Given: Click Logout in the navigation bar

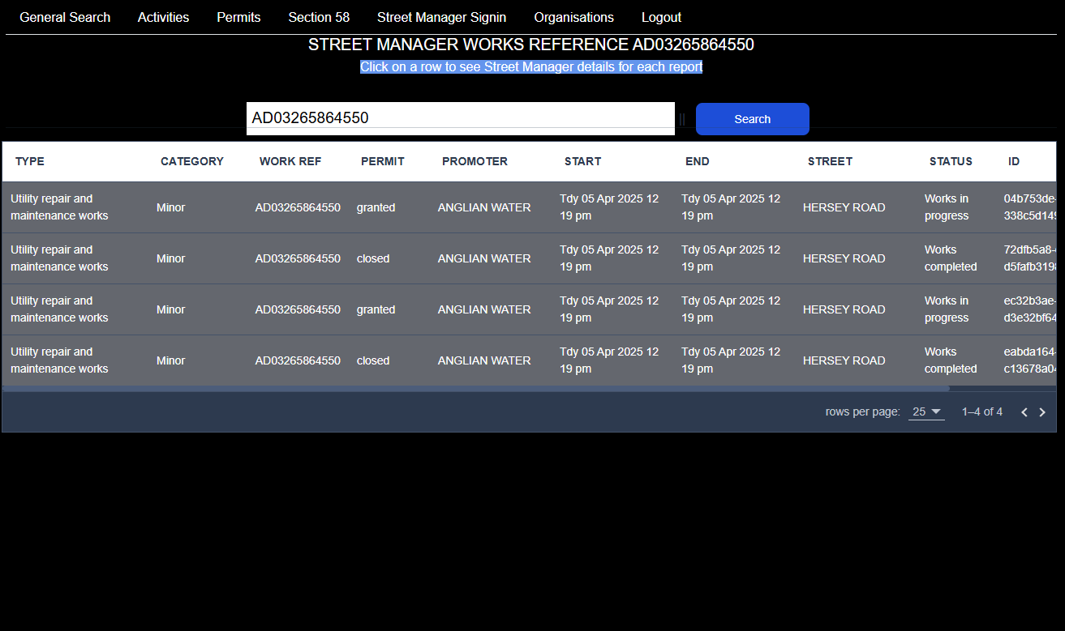Looking at the screenshot, I should pyautogui.click(x=661, y=17).
